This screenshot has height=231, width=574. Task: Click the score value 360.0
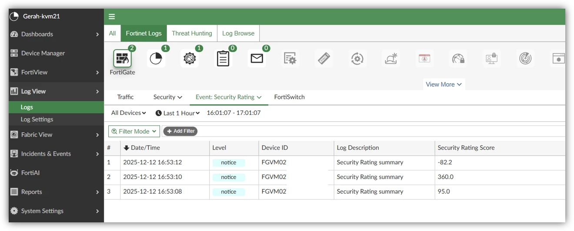coord(446,177)
